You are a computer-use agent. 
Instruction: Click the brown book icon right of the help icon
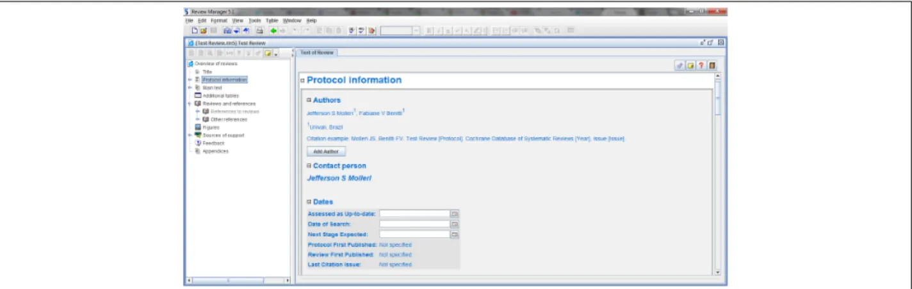point(712,65)
